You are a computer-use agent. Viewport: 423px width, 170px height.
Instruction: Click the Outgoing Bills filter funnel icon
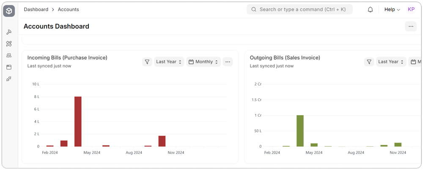click(369, 62)
